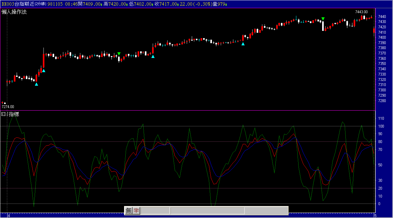The image size is (393, 218).
Task: Click the 高7420.00 high price
Action: [115, 4]
